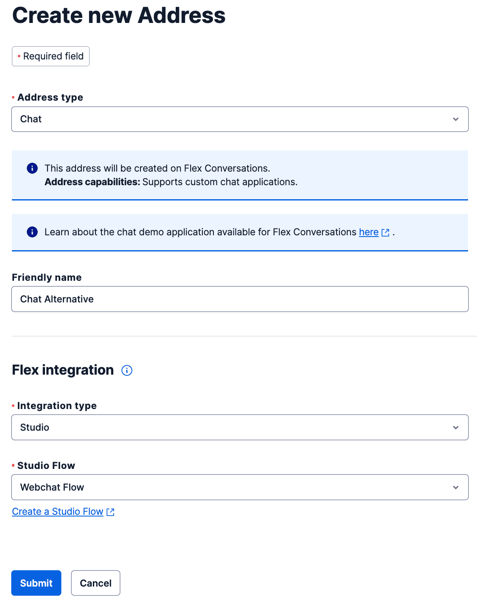Open the Create a Studio Flow link
This screenshot has width=477, height=604.
tap(57, 511)
